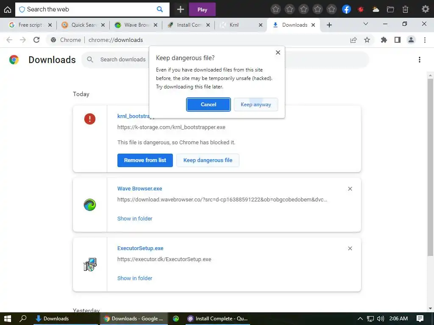Open the extensions puzzle icon
Screen dimensions: 434x325
384,40
